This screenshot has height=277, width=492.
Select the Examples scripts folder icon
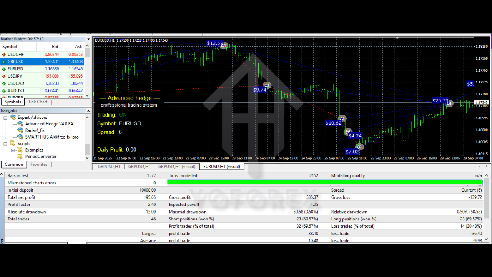tap(20, 150)
